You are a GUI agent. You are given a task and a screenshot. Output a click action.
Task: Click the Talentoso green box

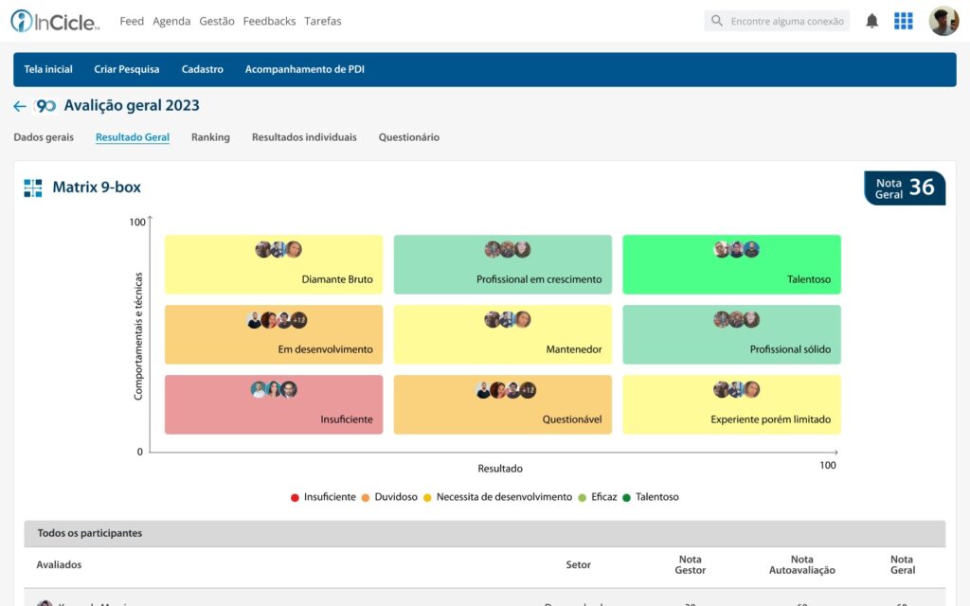click(731, 265)
